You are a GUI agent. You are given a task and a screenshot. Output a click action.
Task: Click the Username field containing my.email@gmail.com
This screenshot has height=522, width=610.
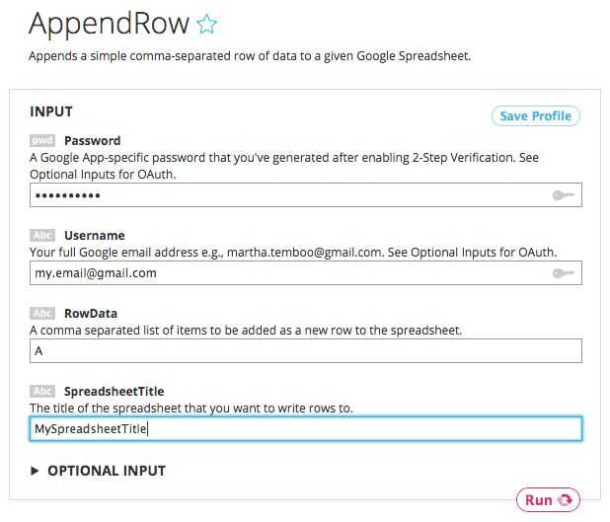coord(286,273)
